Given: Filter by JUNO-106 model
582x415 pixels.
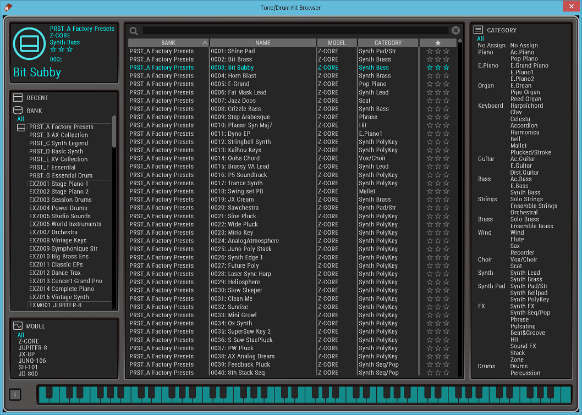Looking at the screenshot, I should 32,361.
